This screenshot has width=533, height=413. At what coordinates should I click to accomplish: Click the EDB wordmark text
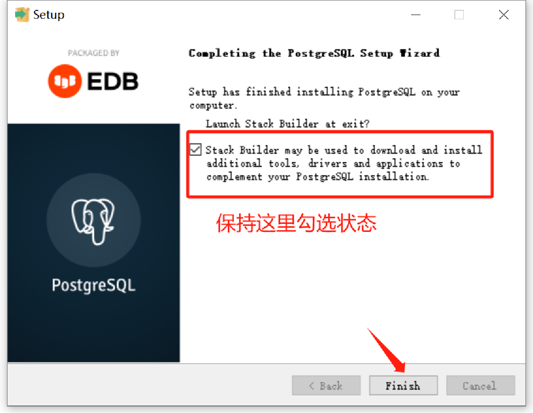[x=113, y=81]
